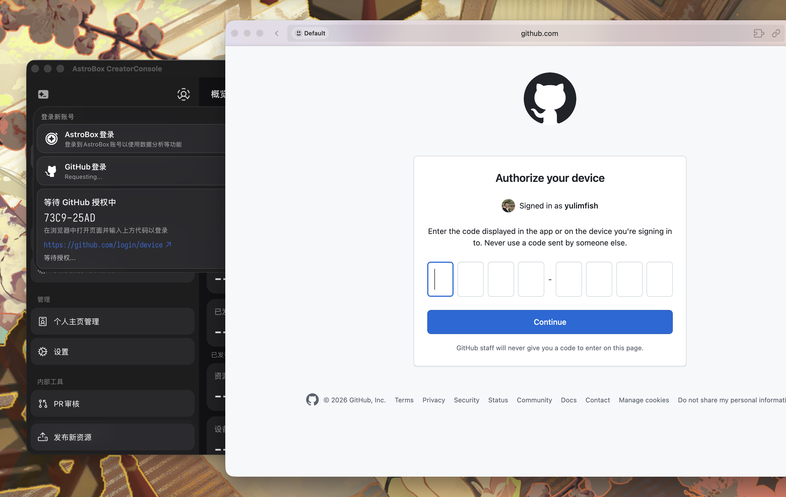The image size is (786, 497).
Task: Focus the first device code box
Action: pyautogui.click(x=440, y=279)
